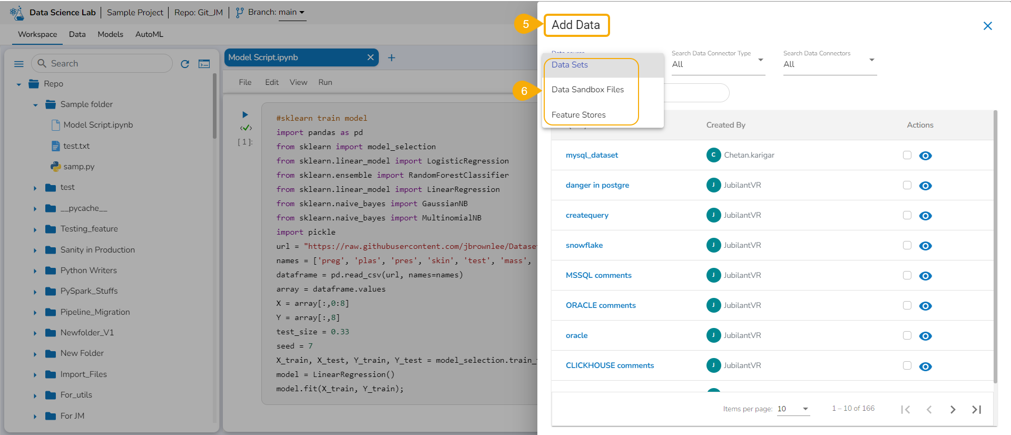Close the Model Script.ipynb tab
The width and height of the screenshot is (1011, 435).
point(370,57)
